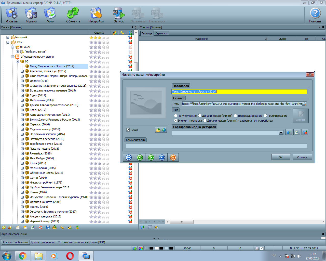326x261 pixels.
Task: Click the browse icon next to path field
Action: pos(304,104)
